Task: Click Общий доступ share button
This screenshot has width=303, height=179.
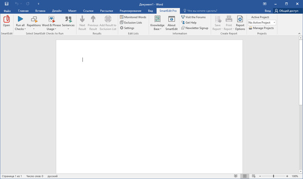Action: 287,11
